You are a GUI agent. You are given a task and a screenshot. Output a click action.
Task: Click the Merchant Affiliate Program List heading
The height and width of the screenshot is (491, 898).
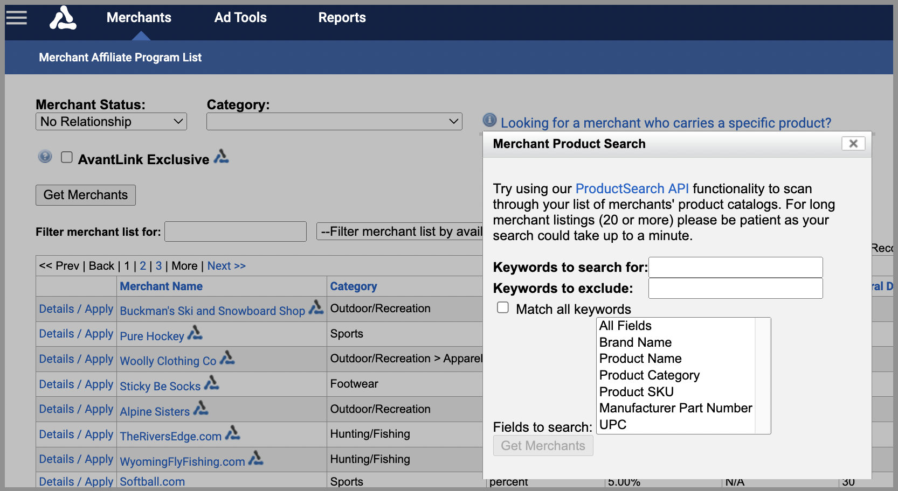[x=120, y=58]
